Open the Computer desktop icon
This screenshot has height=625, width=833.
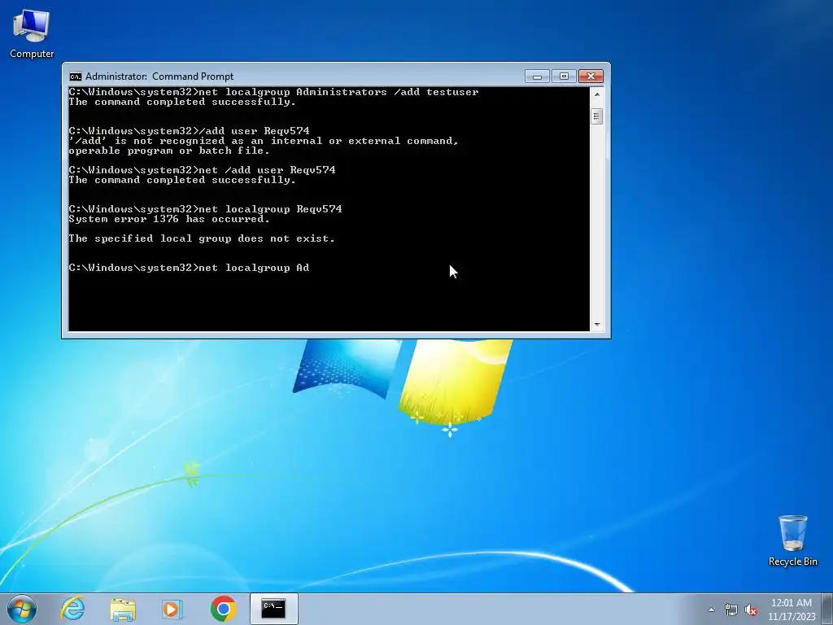[x=32, y=34]
